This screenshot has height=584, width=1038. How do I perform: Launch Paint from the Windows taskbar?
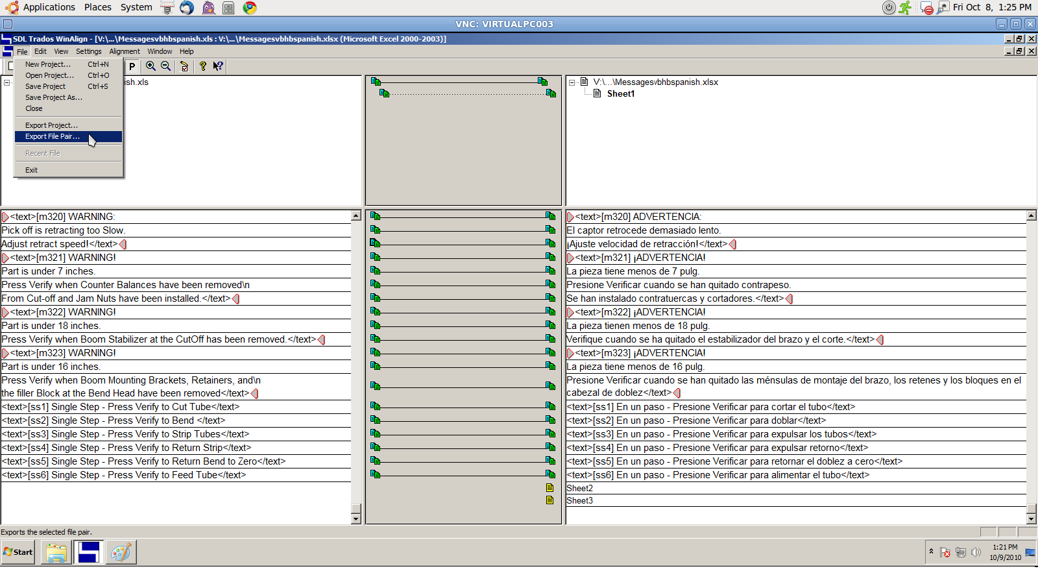[x=121, y=552]
